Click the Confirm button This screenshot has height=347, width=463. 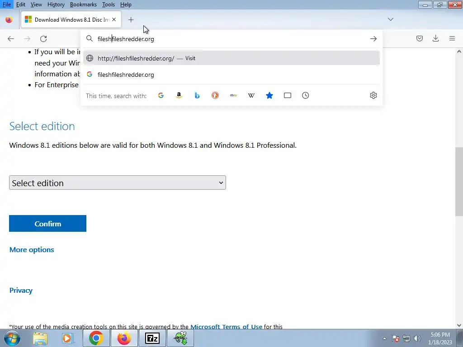(x=47, y=223)
